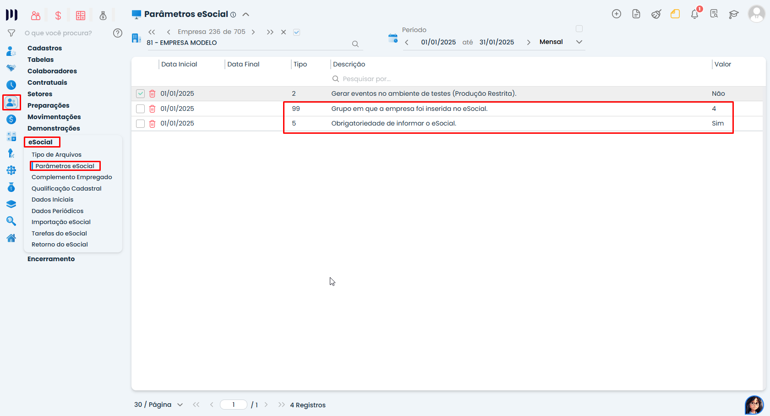770x416 pixels.
Task: Collapse the Parâmetros eSocial title chevron
Action: (x=246, y=14)
